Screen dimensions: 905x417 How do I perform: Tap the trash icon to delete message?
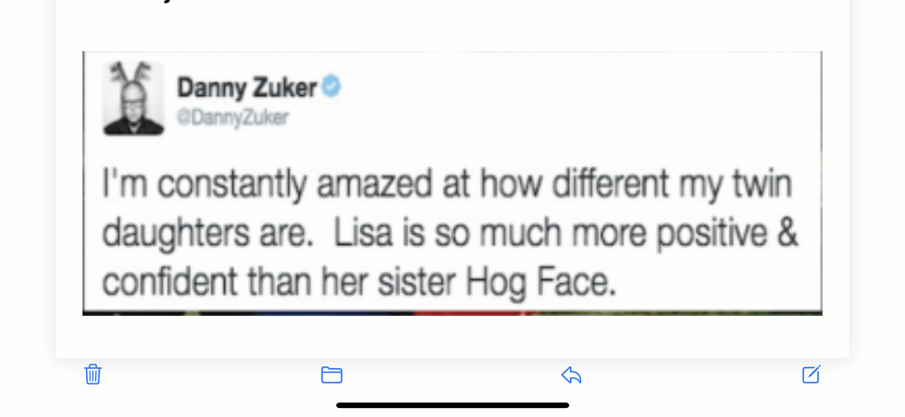pos(92,374)
